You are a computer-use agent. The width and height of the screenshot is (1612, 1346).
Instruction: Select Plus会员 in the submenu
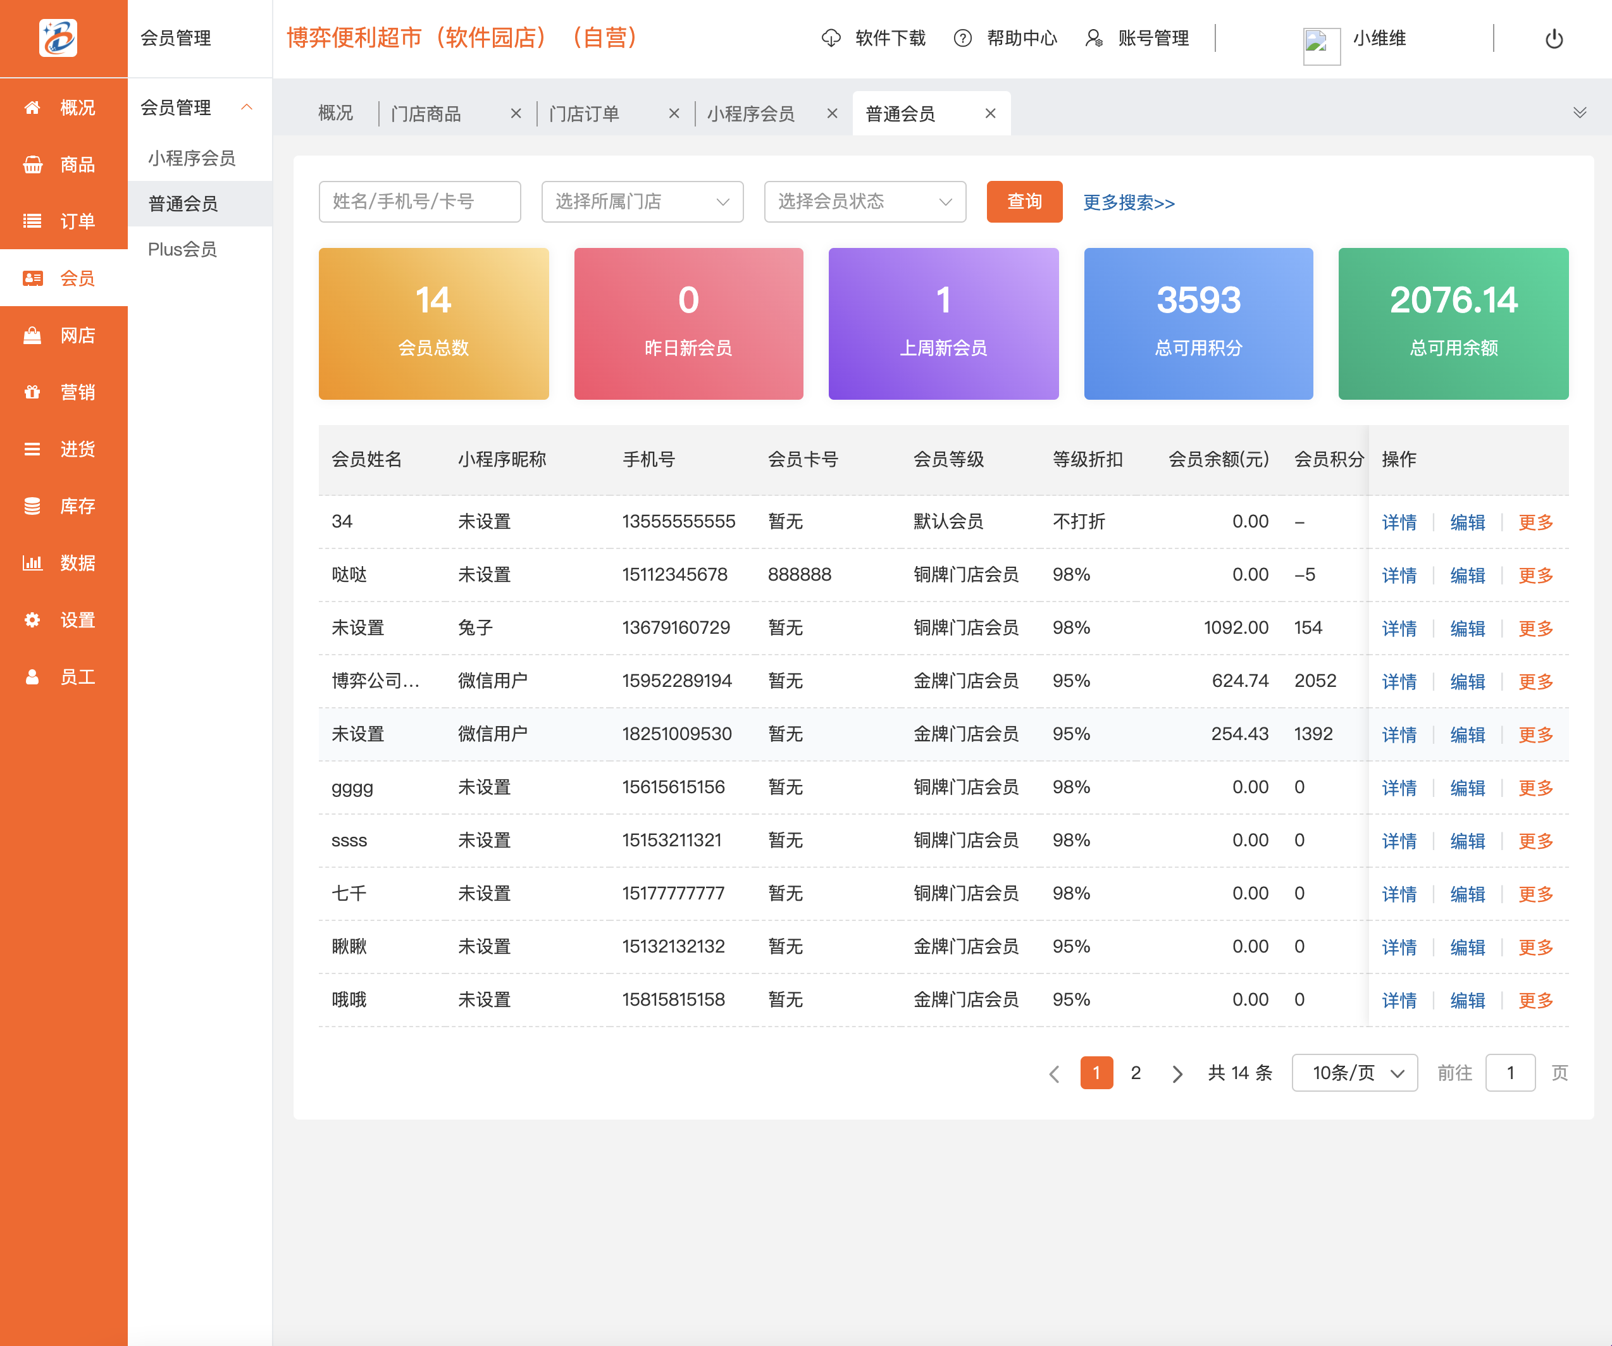(x=182, y=249)
